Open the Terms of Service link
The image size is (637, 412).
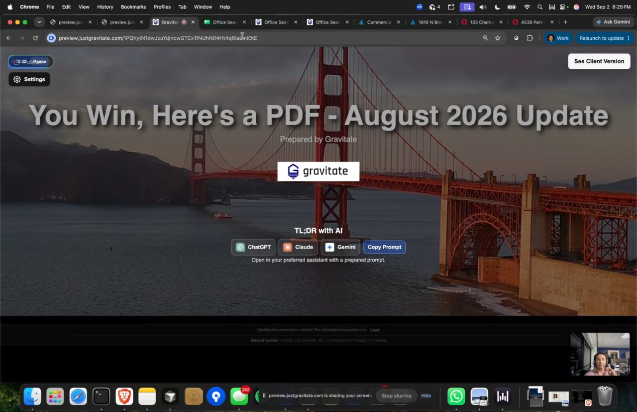coord(264,340)
